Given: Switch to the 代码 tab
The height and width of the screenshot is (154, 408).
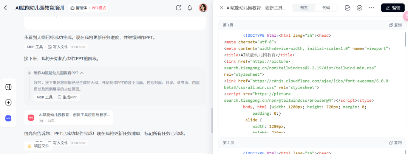Looking at the screenshot, I should pyautogui.click(x=326, y=8).
